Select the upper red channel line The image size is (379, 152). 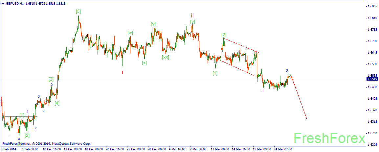[x=241, y=45]
